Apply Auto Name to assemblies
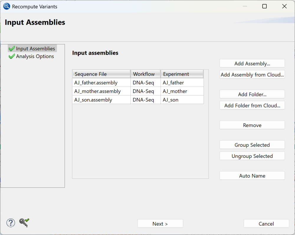 (252, 176)
